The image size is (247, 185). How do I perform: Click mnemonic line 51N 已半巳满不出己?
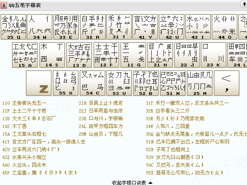(x=187, y=142)
